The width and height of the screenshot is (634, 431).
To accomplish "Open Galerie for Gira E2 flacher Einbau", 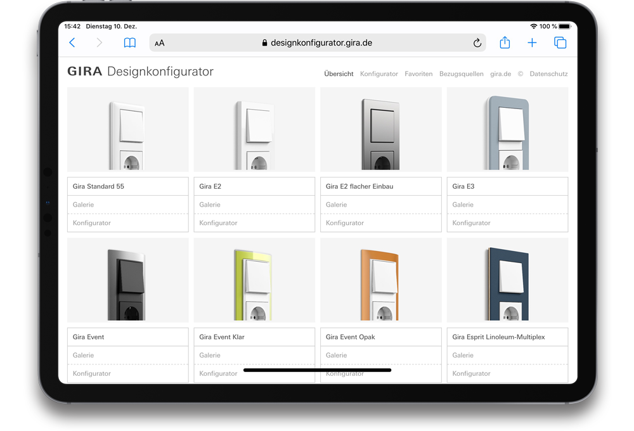I will [x=381, y=205].
